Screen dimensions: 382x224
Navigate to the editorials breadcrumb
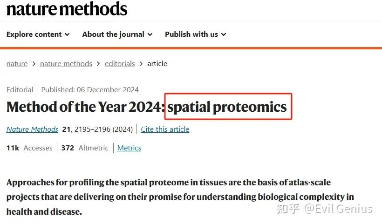point(120,64)
